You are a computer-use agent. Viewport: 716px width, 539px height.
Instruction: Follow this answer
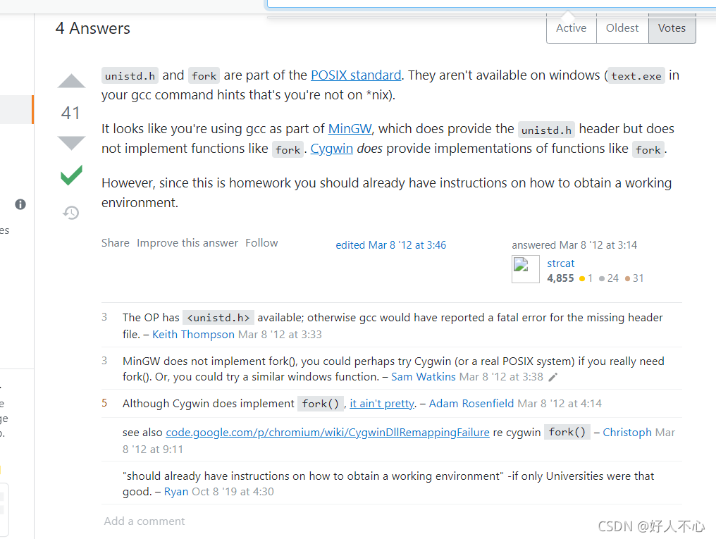coord(261,242)
